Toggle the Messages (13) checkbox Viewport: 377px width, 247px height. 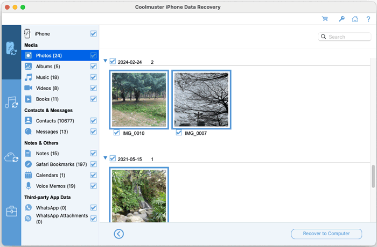[94, 132]
